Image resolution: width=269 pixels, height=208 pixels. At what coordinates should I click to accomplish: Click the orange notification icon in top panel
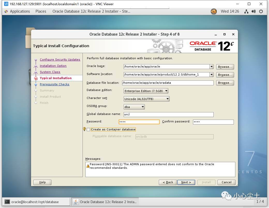coord(214,11)
